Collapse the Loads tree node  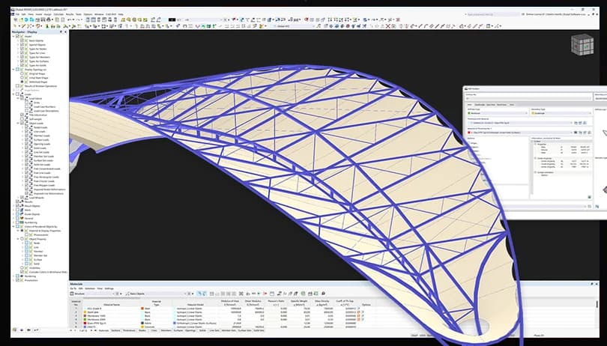pyautogui.click(x=13, y=94)
